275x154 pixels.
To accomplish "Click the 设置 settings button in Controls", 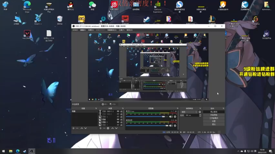I will coord(214,121).
